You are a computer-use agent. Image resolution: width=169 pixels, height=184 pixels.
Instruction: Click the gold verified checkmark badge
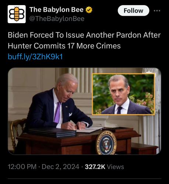89,10
